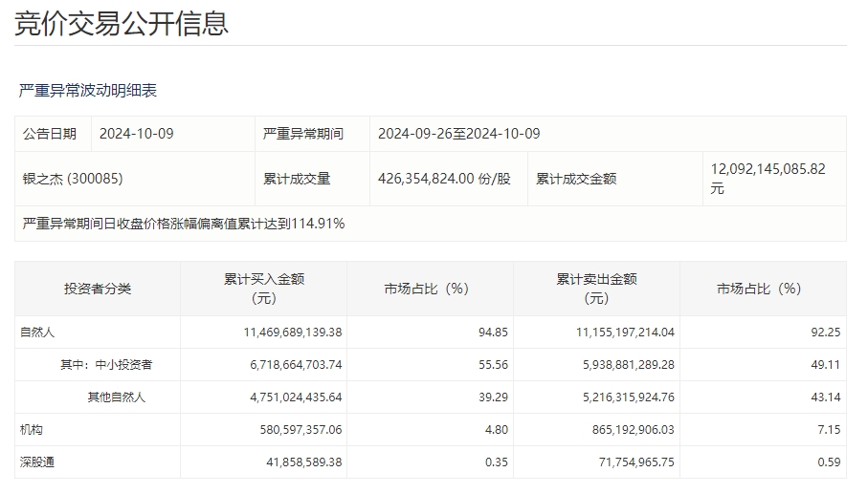Viewport: 868px width, 494px height.
Task: Select the 公告日期 value 2024-10-09
Action: (x=137, y=134)
